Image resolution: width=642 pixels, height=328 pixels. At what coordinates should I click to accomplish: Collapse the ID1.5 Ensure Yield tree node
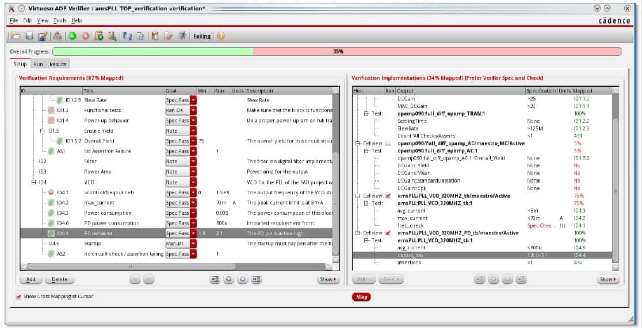42,131
